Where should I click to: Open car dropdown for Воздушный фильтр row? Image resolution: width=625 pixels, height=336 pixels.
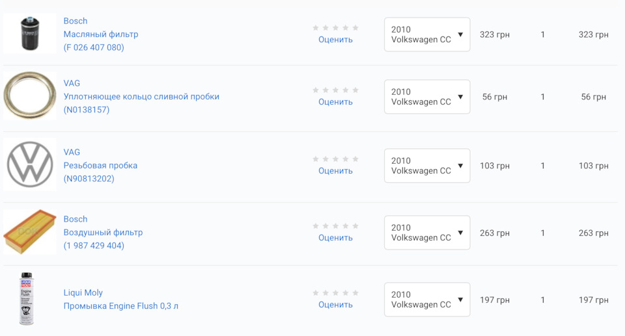click(x=427, y=233)
